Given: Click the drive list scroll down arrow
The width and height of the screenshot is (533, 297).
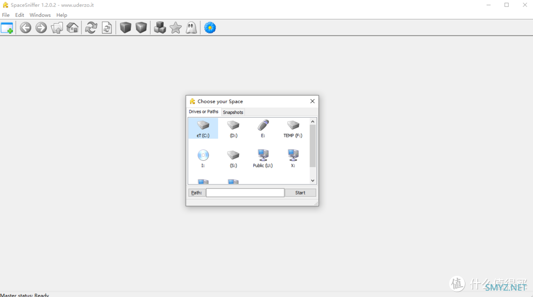Looking at the screenshot, I should pos(313,181).
